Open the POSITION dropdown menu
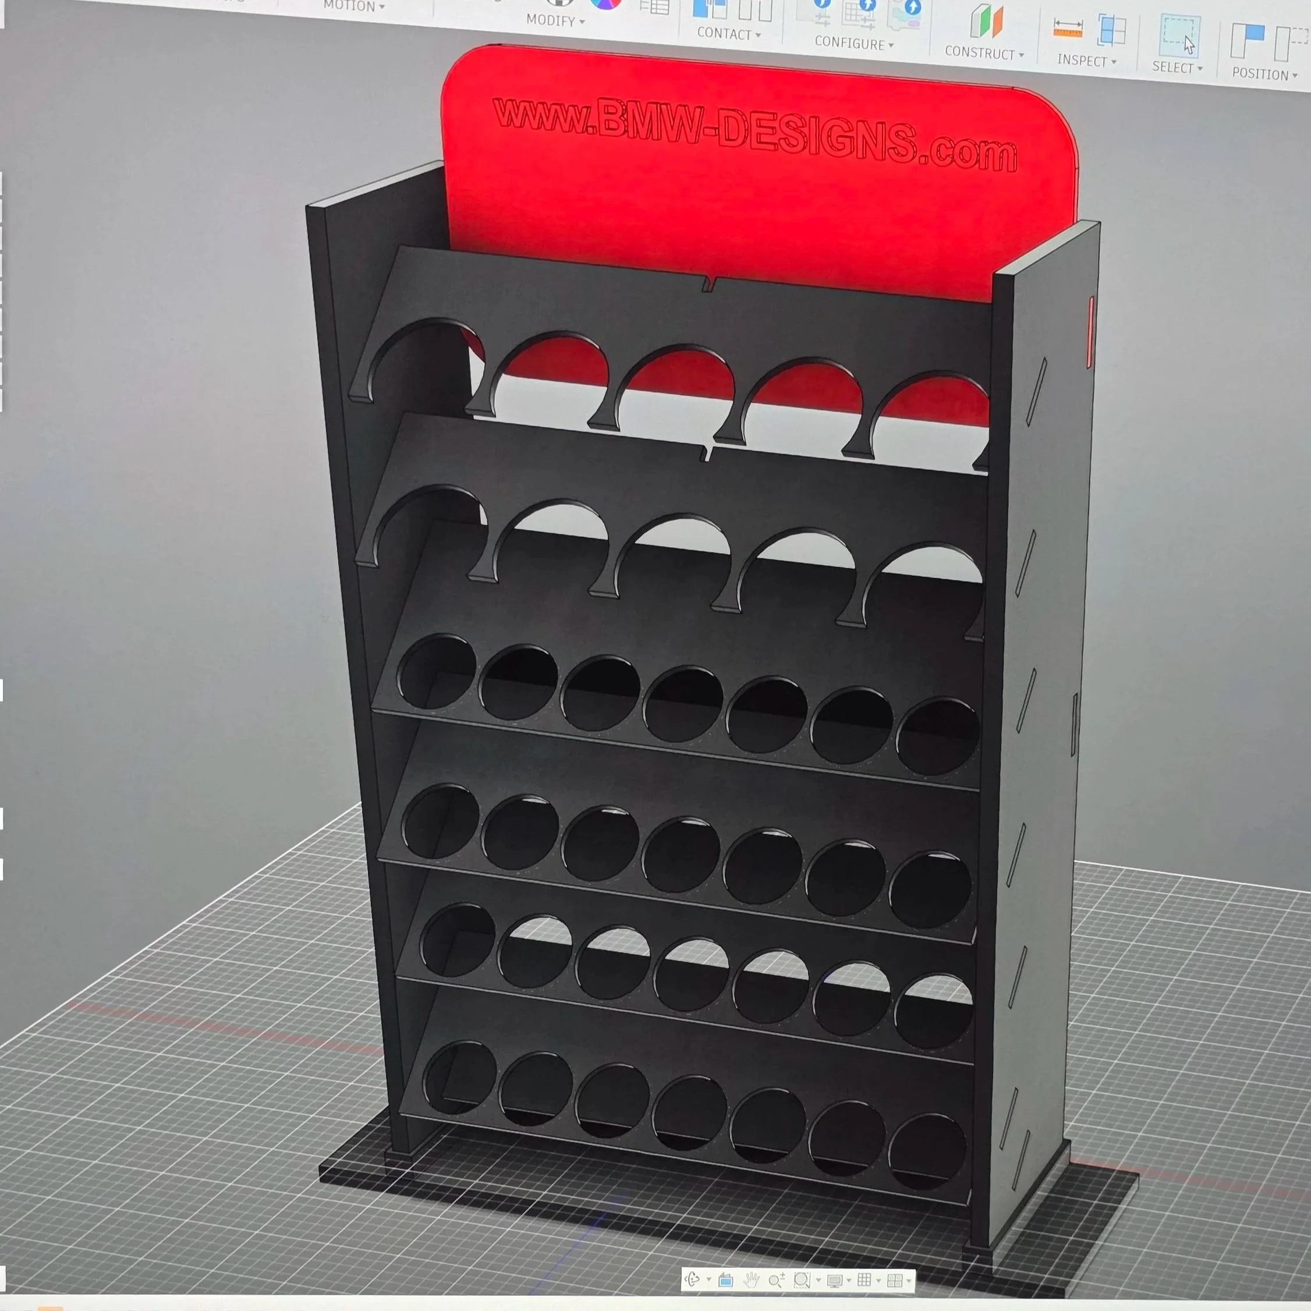This screenshot has height=1311, width=1311. point(1264,74)
